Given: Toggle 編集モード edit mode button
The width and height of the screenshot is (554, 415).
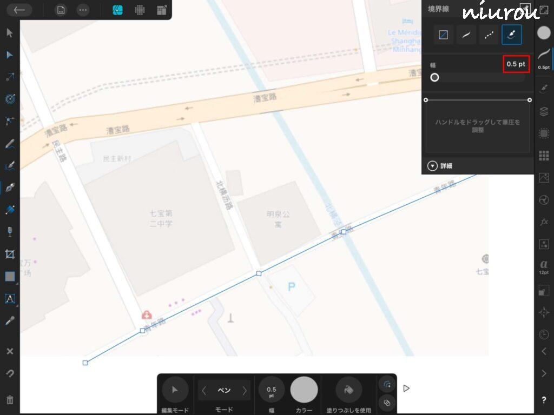Looking at the screenshot, I should [x=175, y=390].
